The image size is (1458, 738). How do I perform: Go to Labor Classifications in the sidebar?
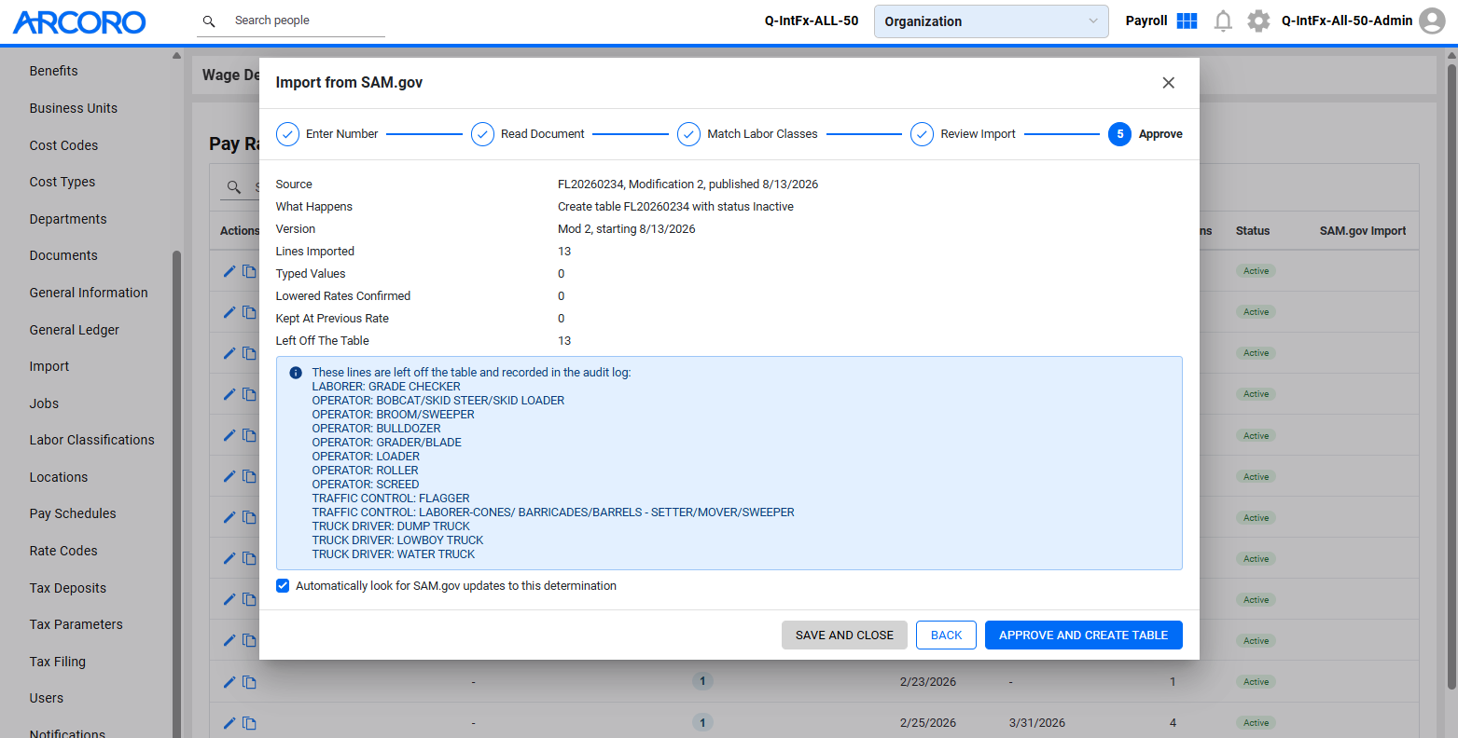click(x=92, y=440)
